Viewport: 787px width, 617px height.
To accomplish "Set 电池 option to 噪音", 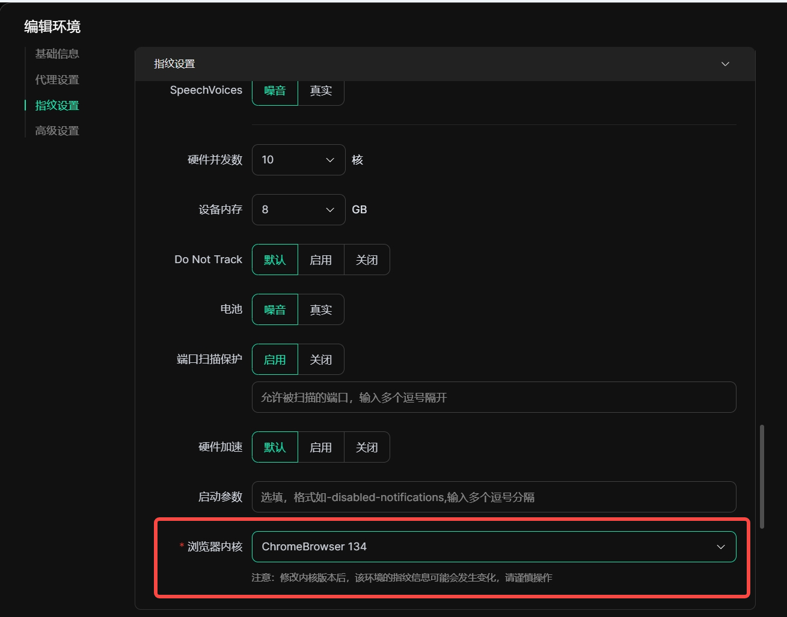I will (275, 309).
